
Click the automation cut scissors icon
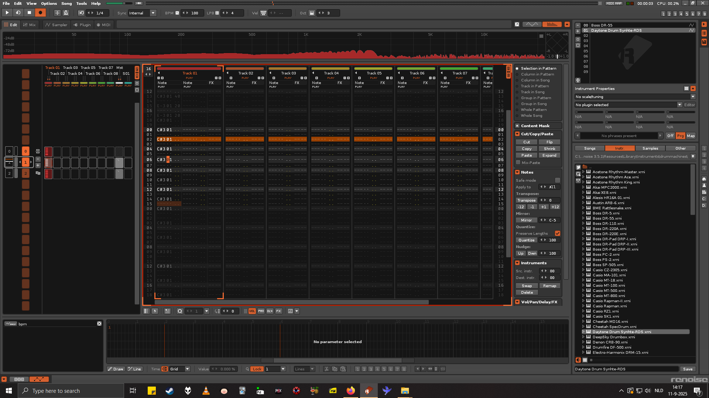coord(326,369)
